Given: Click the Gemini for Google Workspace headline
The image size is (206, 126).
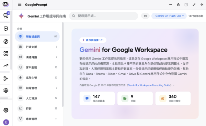Looking at the screenshot, I should pyautogui.click(x=124, y=50).
